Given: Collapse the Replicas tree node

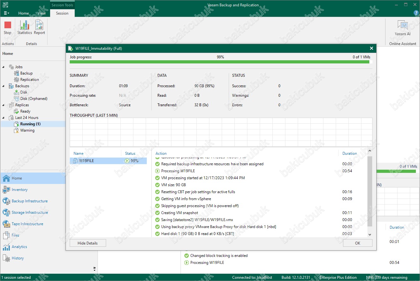Looking at the screenshot, I should [4, 105].
